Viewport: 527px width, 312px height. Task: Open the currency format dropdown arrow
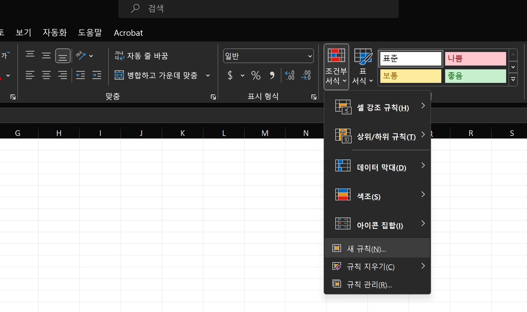pyautogui.click(x=242, y=75)
